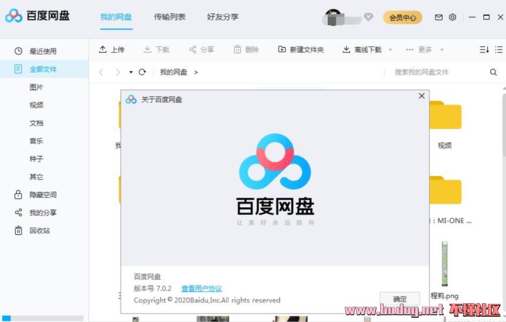
Task: Show the 文档 category
Action: pyautogui.click(x=36, y=122)
